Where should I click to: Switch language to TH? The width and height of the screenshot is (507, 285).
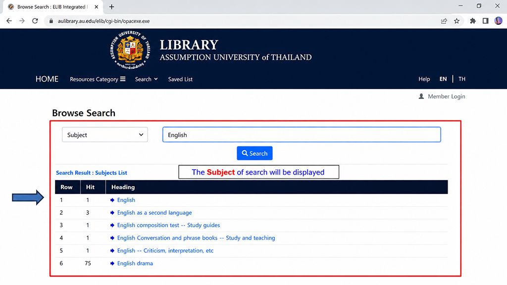click(x=462, y=79)
